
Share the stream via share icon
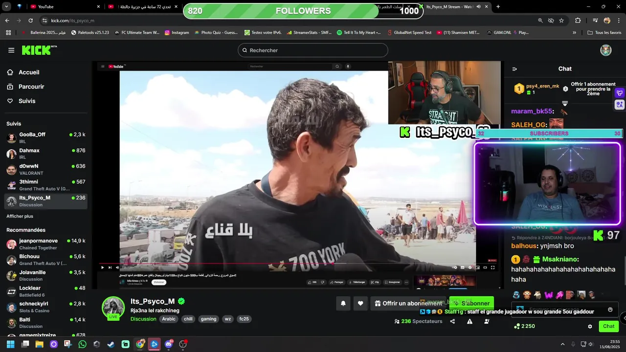click(x=452, y=321)
